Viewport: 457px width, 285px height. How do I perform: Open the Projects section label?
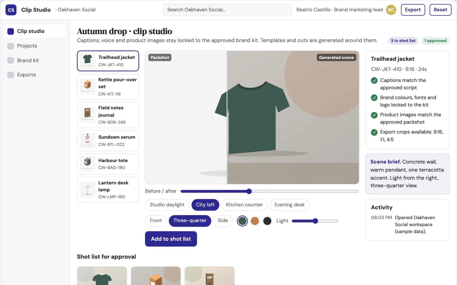tap(27, 46)
